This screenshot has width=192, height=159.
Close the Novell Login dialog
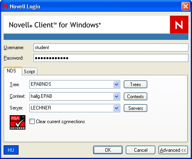(186, 6)
